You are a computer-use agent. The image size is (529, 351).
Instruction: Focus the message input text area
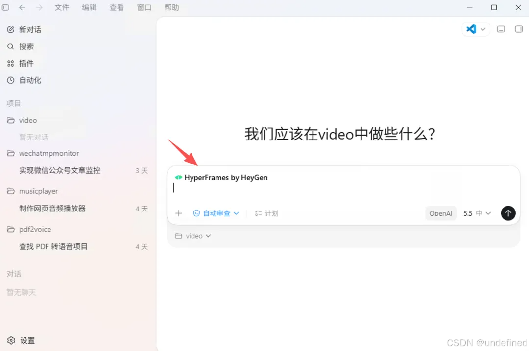coord(343,188)
